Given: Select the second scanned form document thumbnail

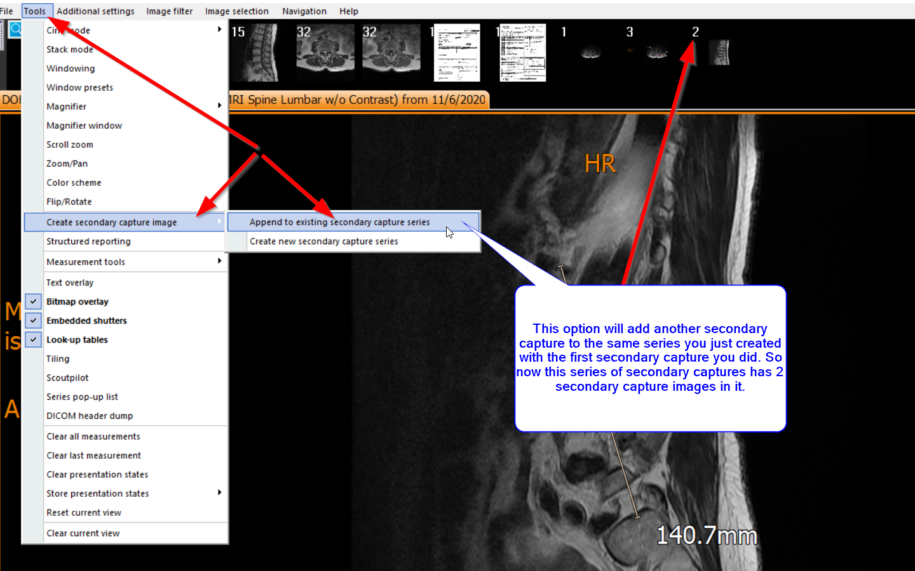Looking at the screenshot, I should [x=523, y=53].
